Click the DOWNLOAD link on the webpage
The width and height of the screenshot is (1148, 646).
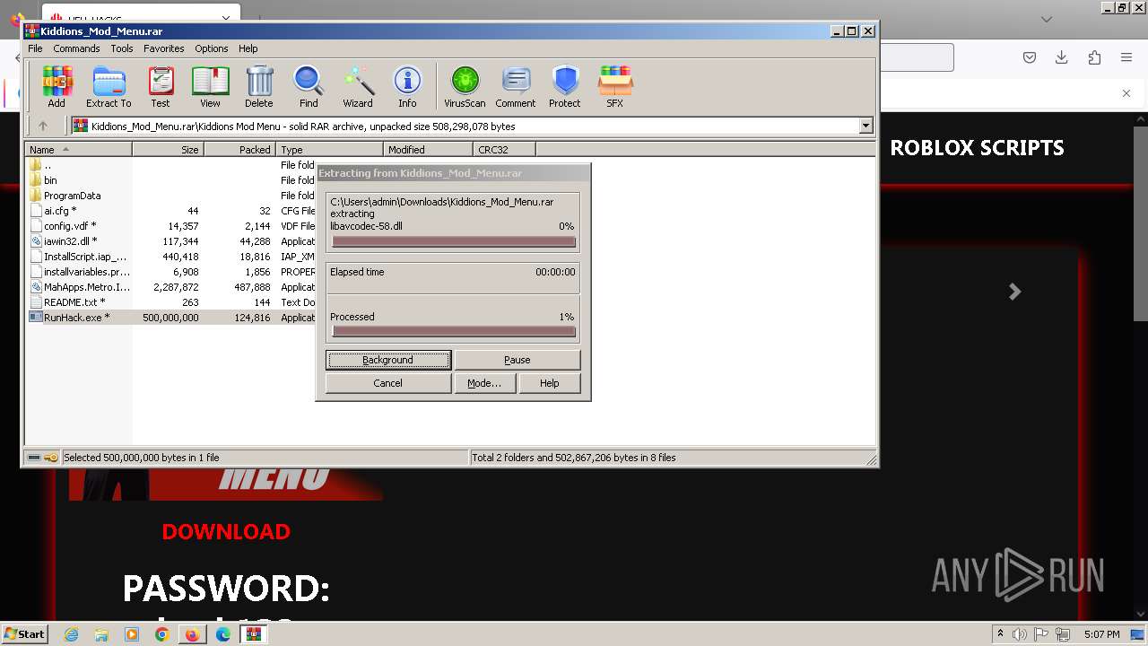tap(226, 531)
